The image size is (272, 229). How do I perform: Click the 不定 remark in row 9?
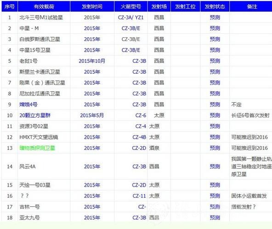236,105
